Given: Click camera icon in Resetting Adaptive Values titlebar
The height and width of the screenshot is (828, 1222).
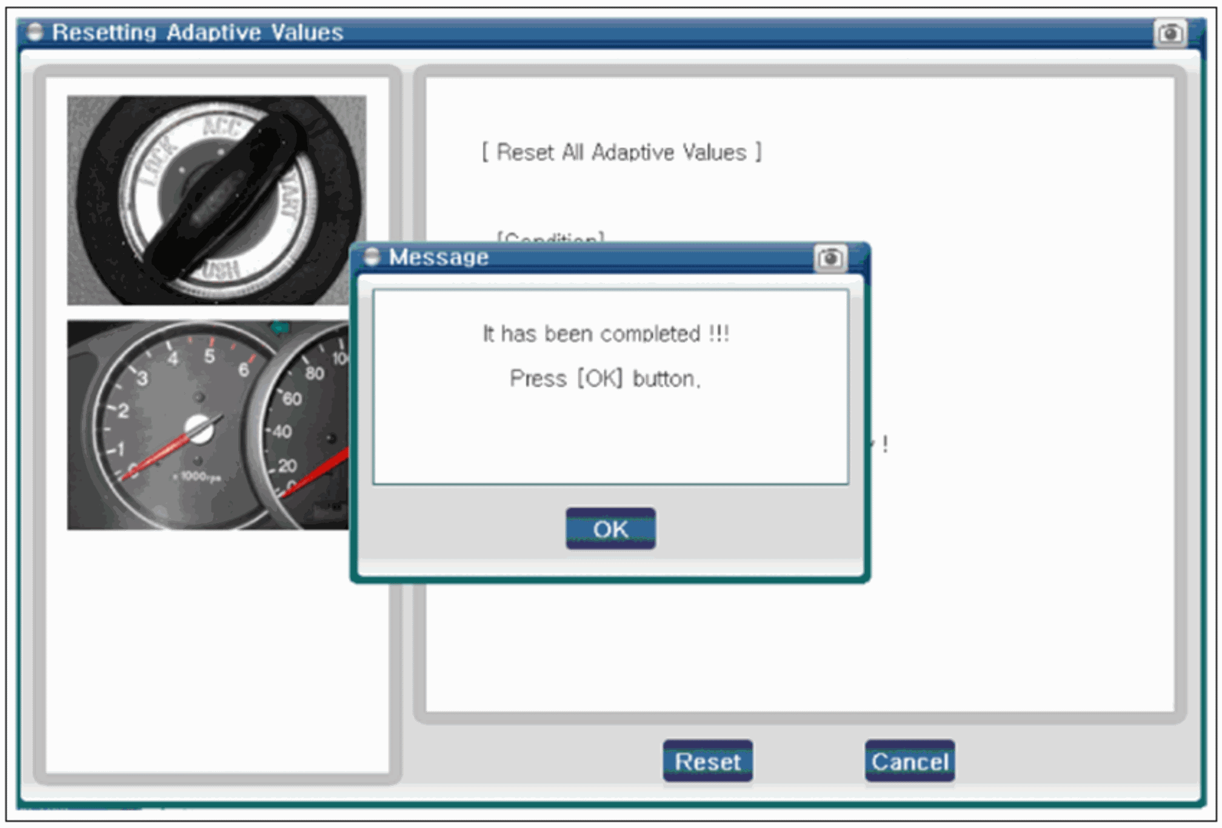Looking at the screenshot, I should pos(1170,33).
